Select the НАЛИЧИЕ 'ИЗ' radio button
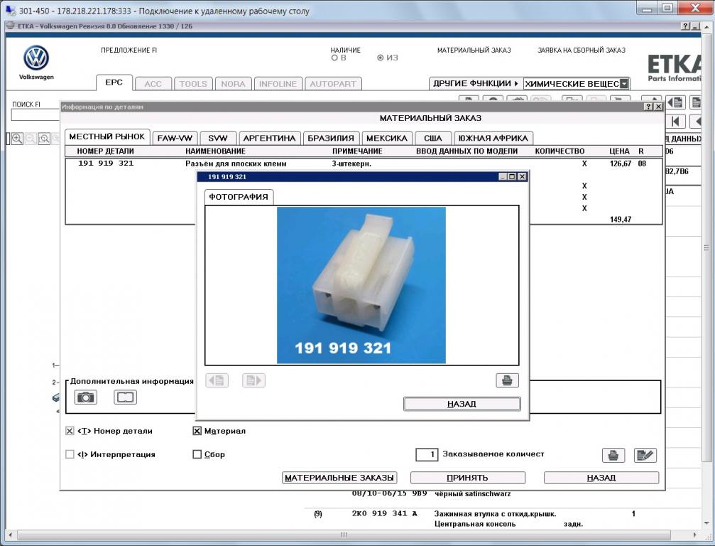Viewport: 715px width, 546px height. tap(381, 58)
